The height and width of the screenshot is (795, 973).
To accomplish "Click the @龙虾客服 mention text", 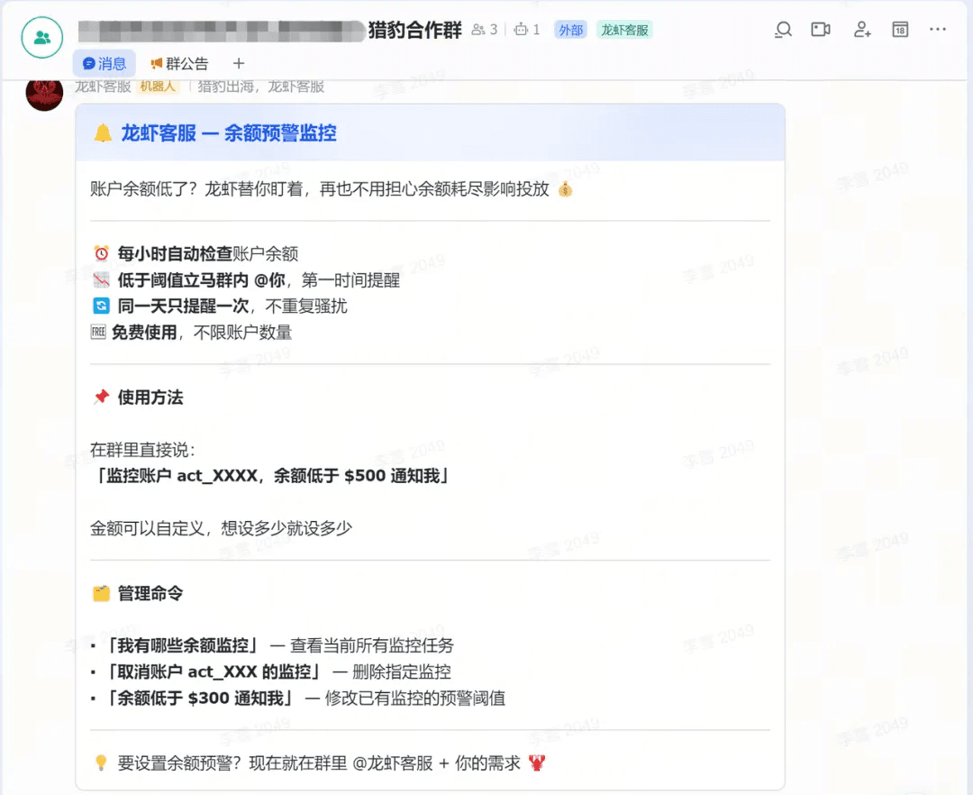I will pos(393,763).
